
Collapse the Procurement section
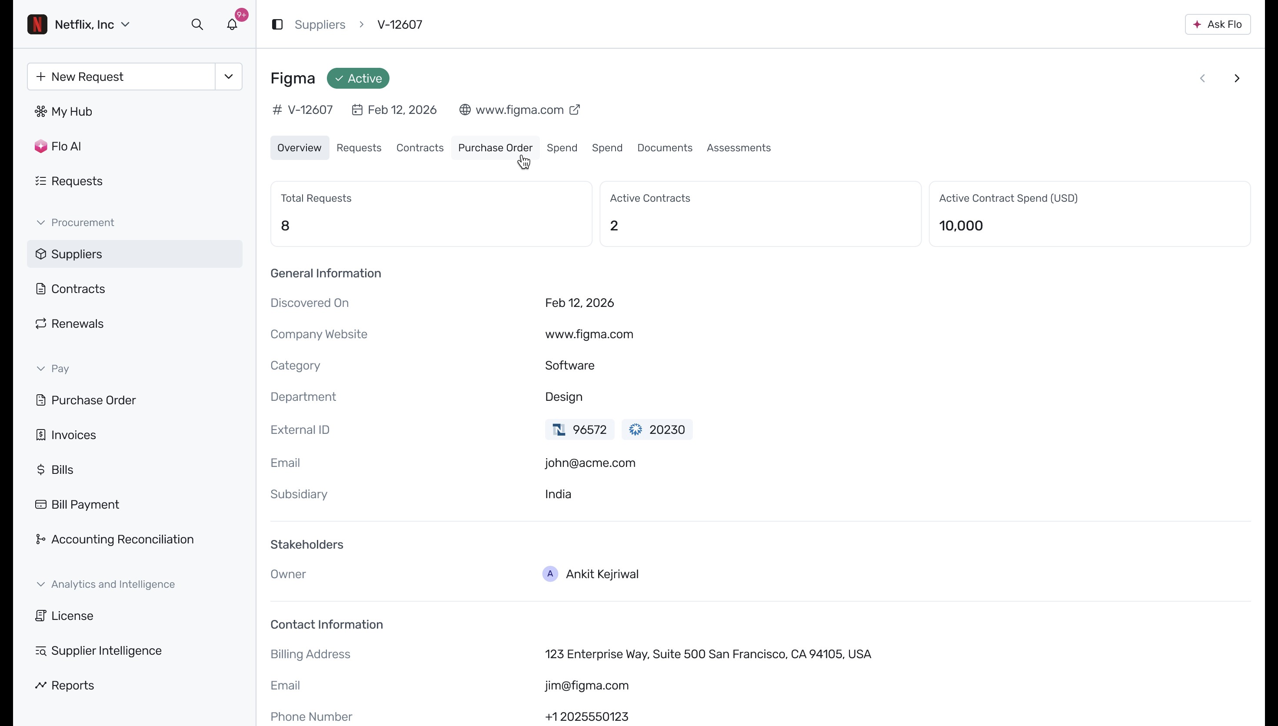tap(75, 223)
